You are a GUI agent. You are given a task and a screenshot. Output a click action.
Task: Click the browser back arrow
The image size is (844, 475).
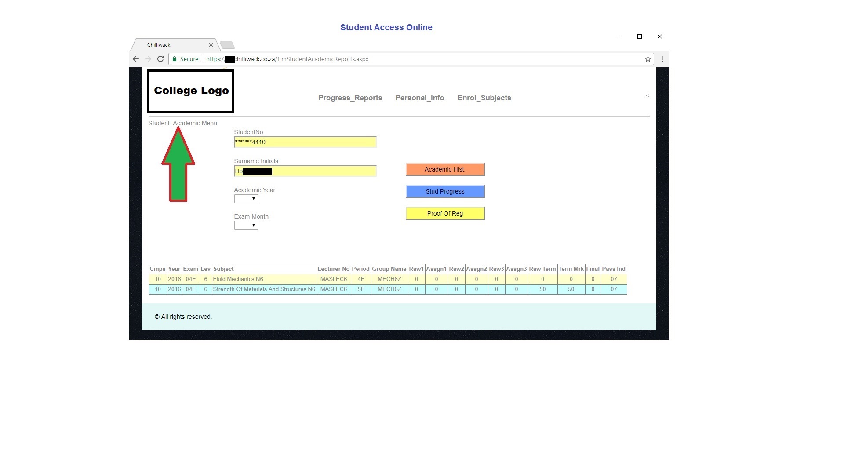[136, 59]
